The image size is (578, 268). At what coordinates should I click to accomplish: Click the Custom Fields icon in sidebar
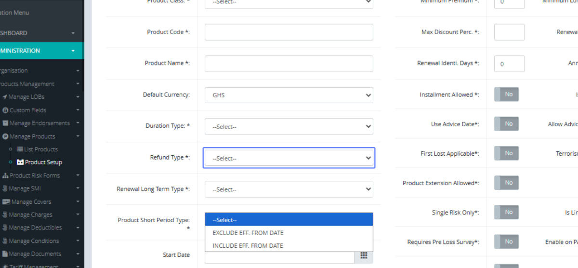(5, 110)
